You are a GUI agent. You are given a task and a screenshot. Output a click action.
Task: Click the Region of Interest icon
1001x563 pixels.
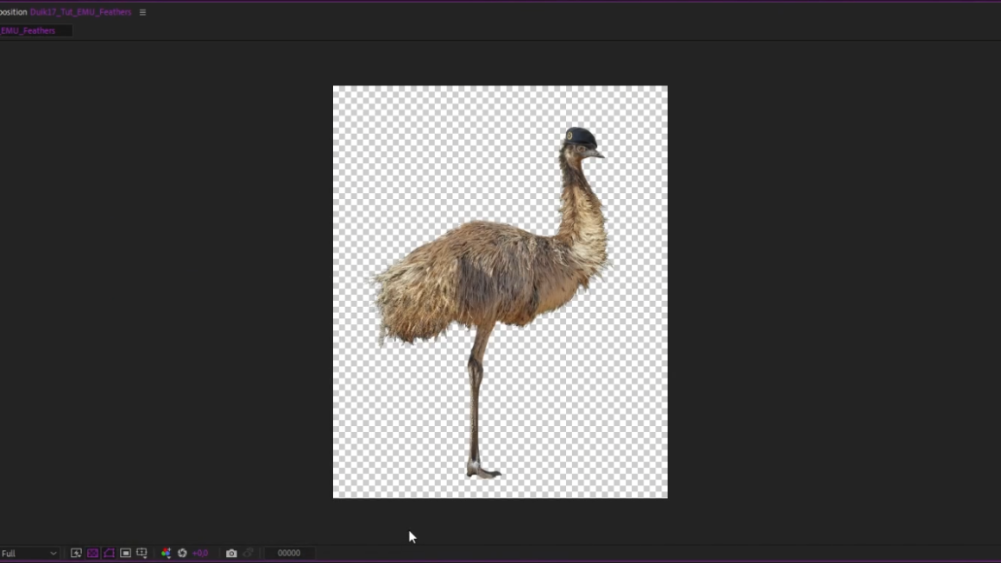[x=125, y=553]
